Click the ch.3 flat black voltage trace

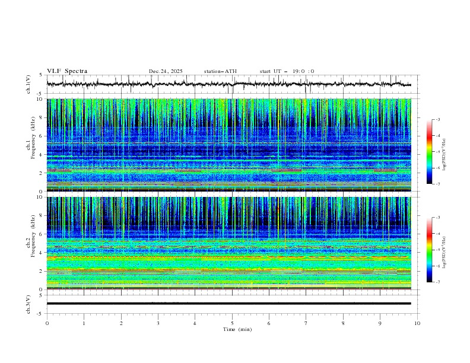pyautogui.click(x=228, y=304)
